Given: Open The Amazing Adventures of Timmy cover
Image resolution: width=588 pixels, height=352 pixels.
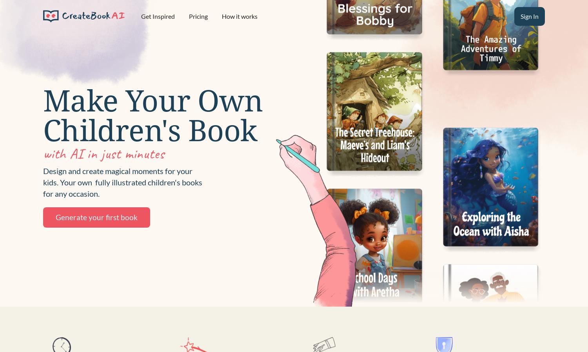Looking at the screenshot, I should 491,35.
